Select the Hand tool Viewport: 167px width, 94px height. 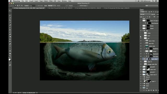(x=10, y=54)
